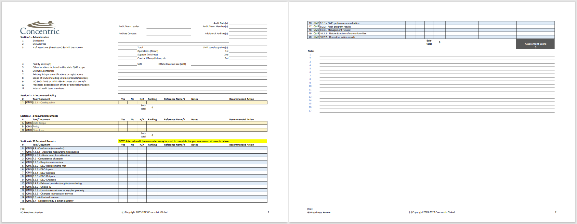This screenshot has width=577, height=224.
Task: Select 'Processes dependent on offsite or external providers'
Action: coord(61,85)
